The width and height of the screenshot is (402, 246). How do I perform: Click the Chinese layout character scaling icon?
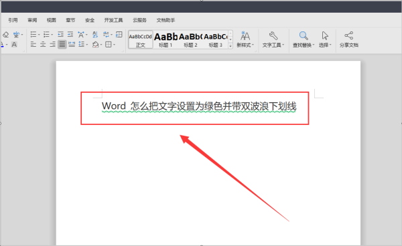(x=81, y=35)
